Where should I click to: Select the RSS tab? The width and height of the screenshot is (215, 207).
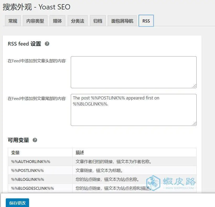click(146, 21)
